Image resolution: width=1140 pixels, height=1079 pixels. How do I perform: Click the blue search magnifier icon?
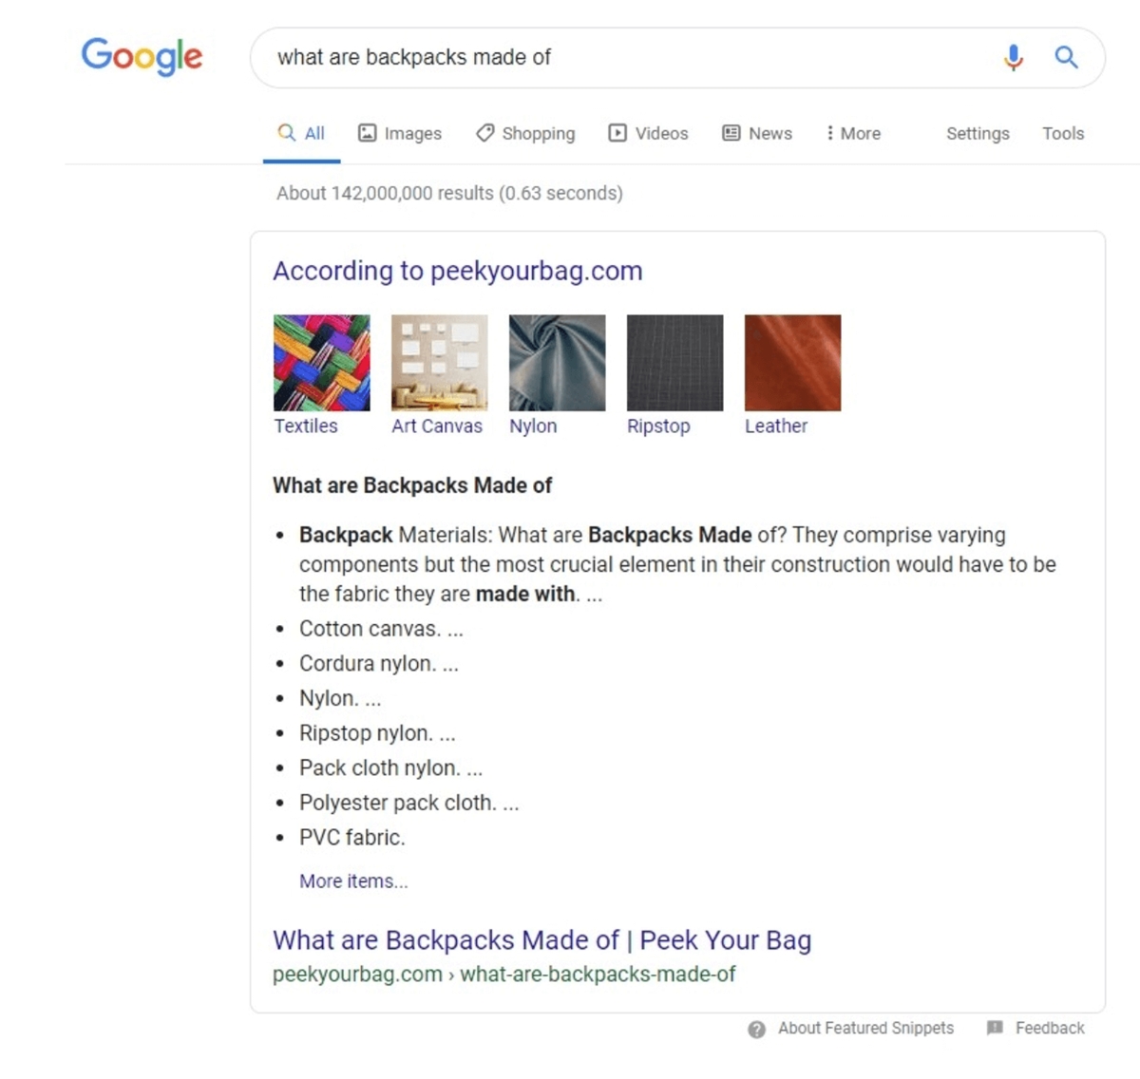click(1066, 58)
